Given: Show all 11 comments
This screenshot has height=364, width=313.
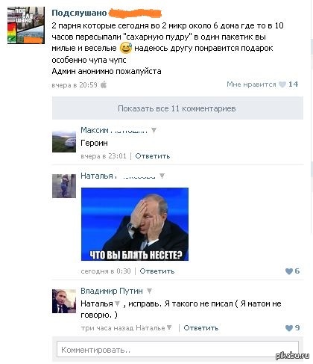Looking at the screenshot, I should (177, 108).
